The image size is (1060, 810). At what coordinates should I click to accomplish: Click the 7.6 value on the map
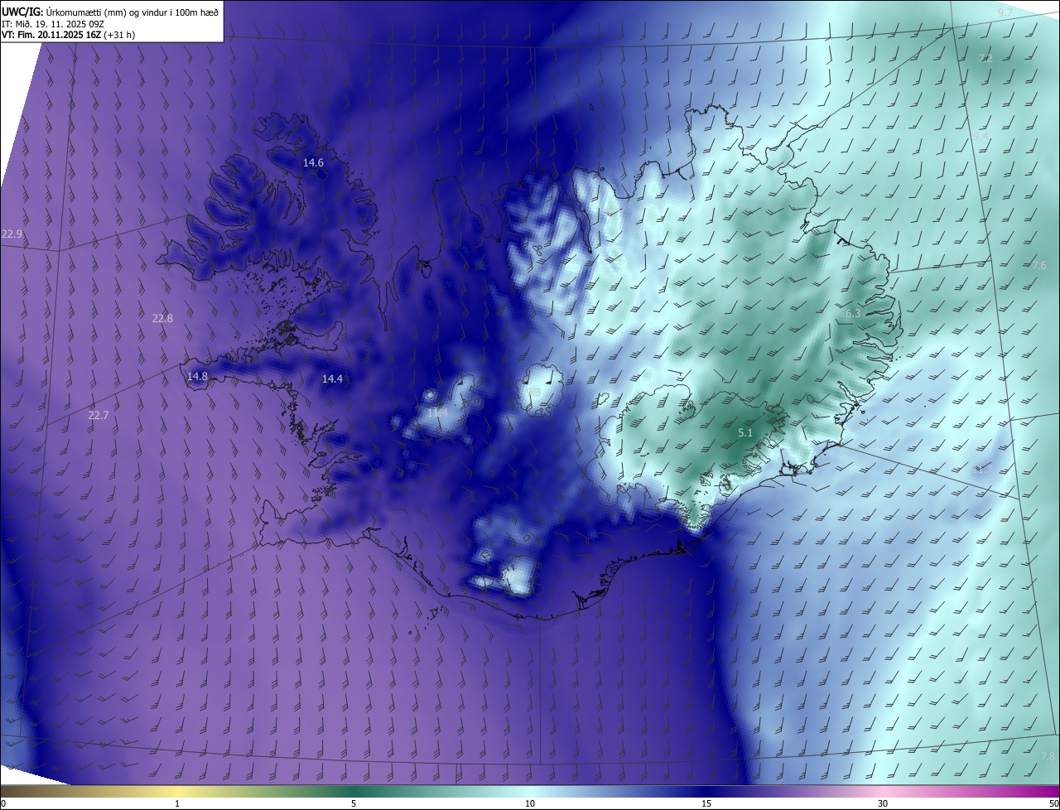coord(1039,266)
